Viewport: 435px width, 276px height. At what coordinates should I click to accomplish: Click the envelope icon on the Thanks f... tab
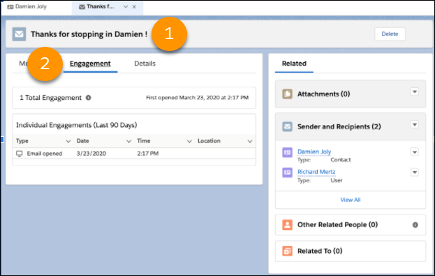click(82, 7)
